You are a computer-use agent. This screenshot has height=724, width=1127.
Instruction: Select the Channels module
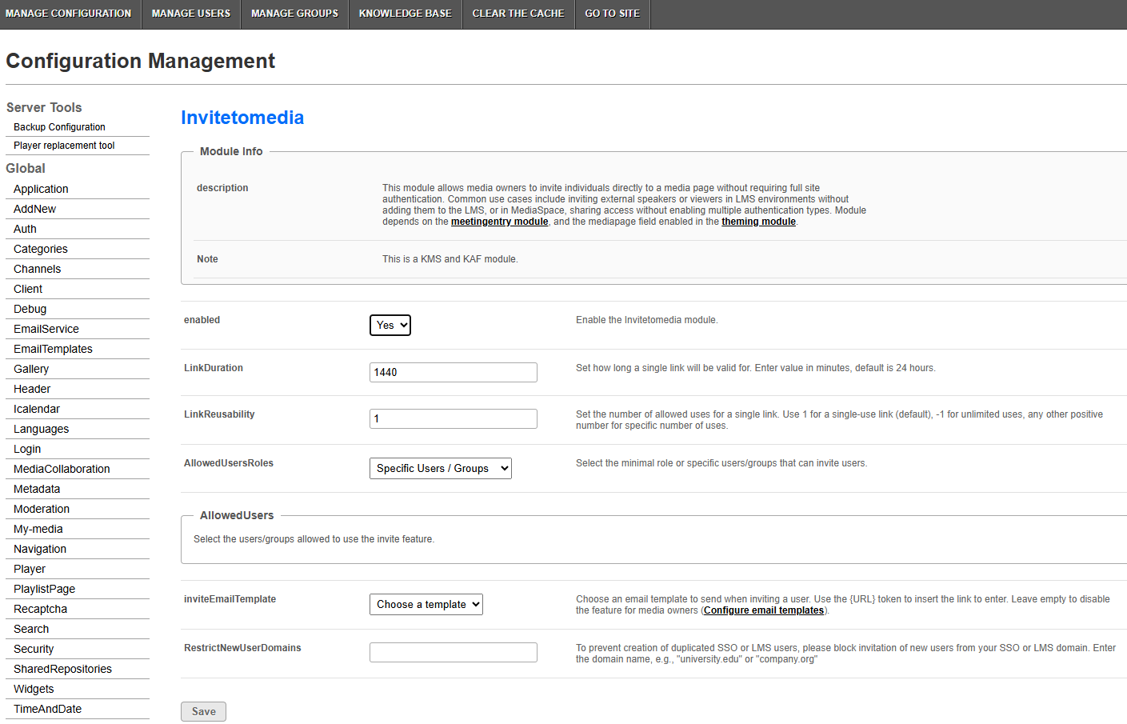(x=37, y=269)
